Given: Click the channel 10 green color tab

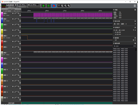Looking at the screenshot, I should [x=2, y=71].
